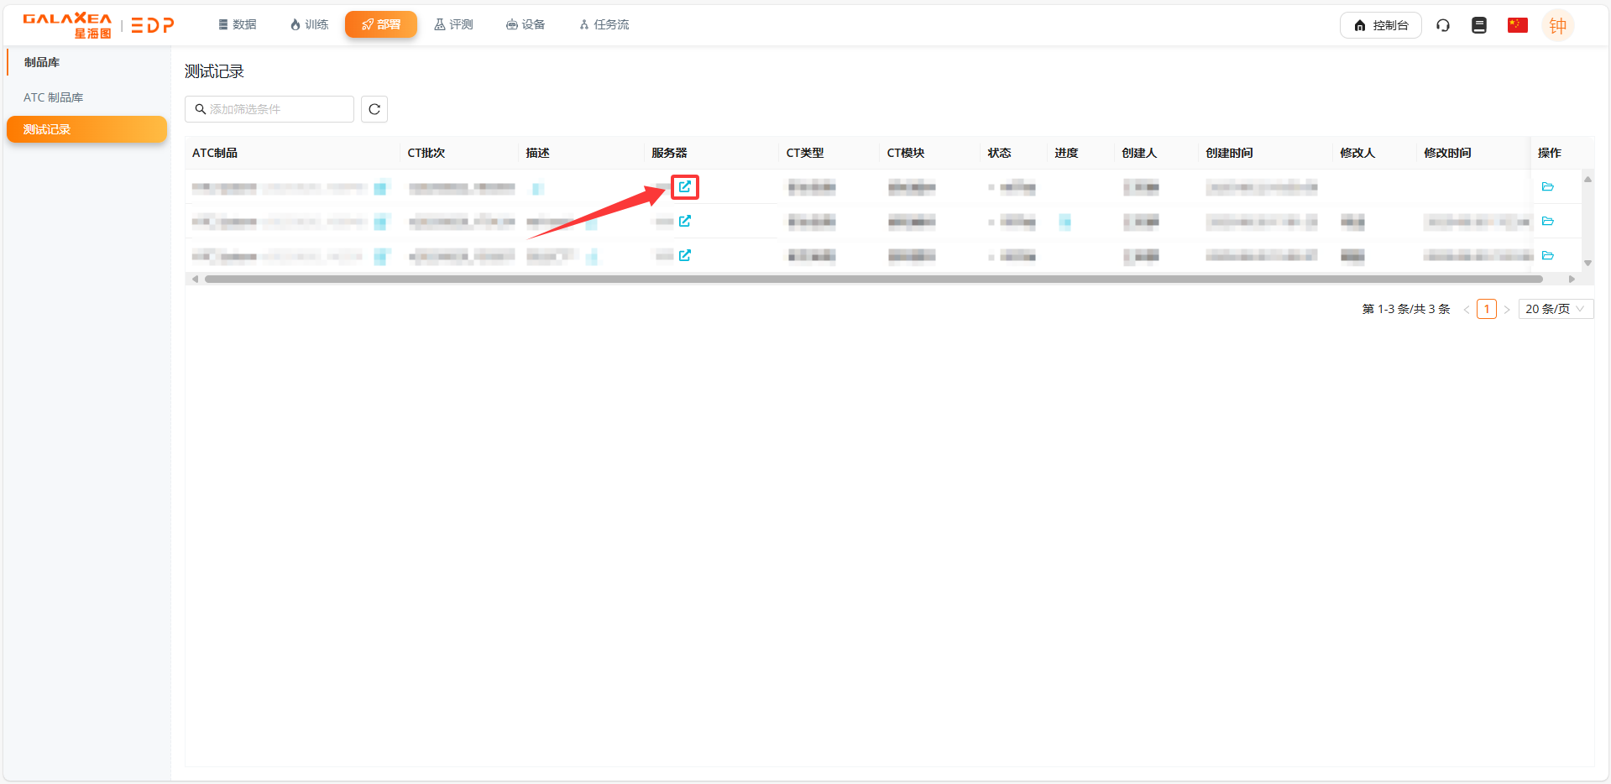Switch to the 训练 top menu
Screen dimensions: 1611x784
309,25
